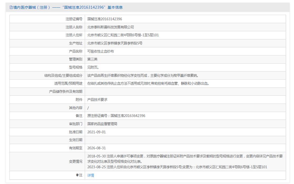Click the document icon in the header
Screen dimensions: 294x184
(x=11, y=7)
